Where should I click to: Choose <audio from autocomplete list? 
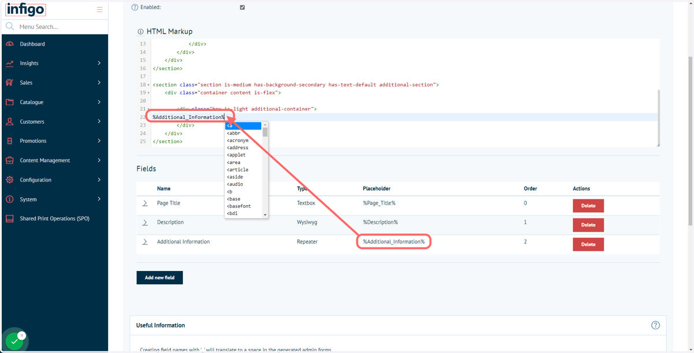click(x=243, y=184)
